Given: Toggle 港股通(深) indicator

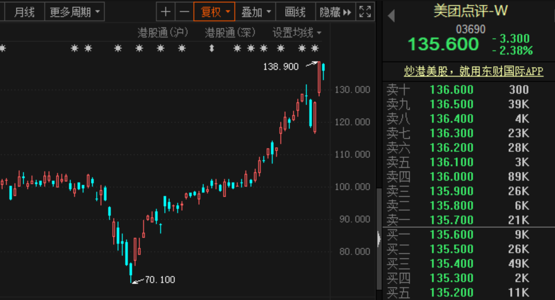Looking at the screenshot, I should coord(230,32).
